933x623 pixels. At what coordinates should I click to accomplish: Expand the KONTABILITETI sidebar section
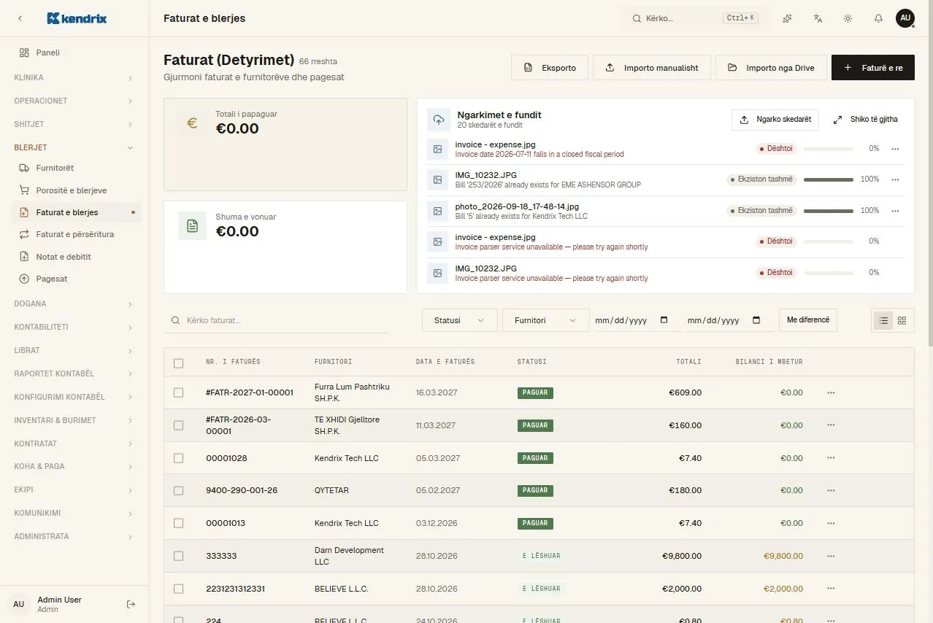(x=74, y=327)
